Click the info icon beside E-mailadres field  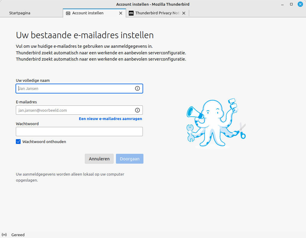(137, 110)
